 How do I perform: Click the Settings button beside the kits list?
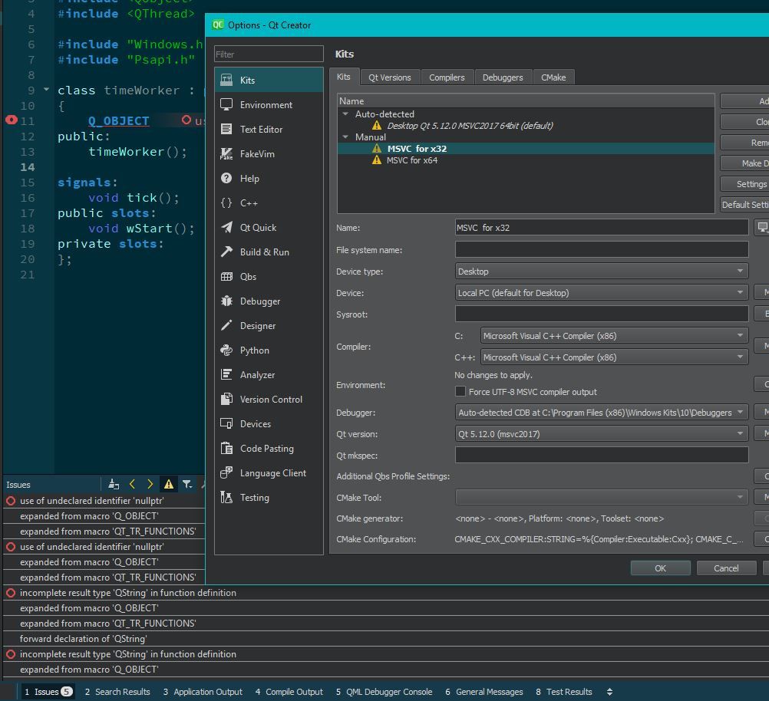(x=744, y=184)
